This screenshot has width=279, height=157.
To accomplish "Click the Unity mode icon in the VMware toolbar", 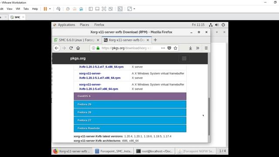I will click(x=110, y=9).
